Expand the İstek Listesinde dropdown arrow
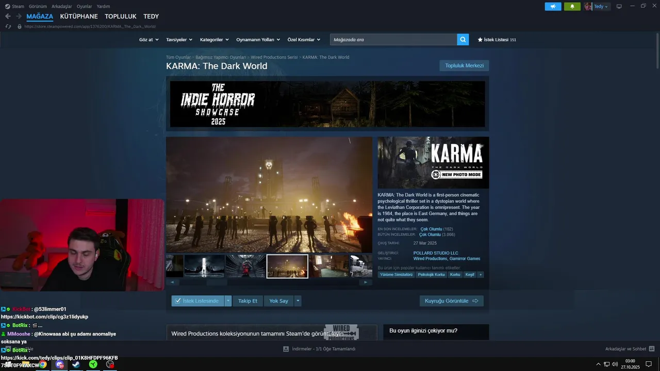 point(228,301)
